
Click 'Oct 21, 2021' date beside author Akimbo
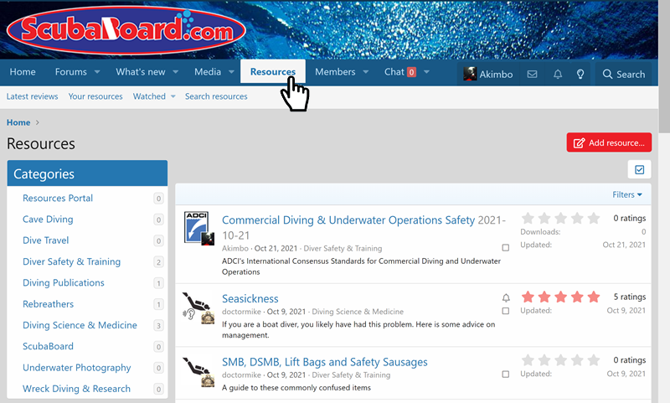point(276,248)
